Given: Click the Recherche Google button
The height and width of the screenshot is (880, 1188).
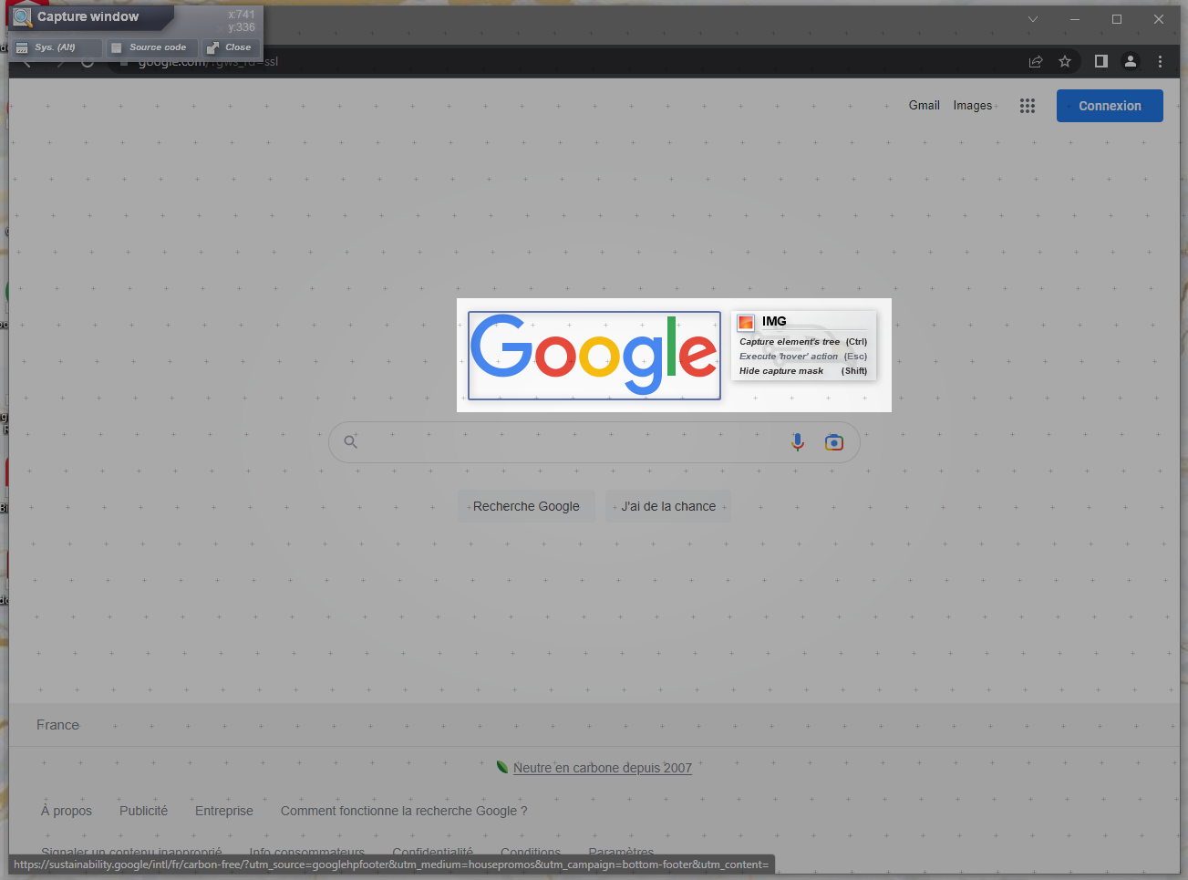Looking at the screenshot, I should [x=526, y=506].
